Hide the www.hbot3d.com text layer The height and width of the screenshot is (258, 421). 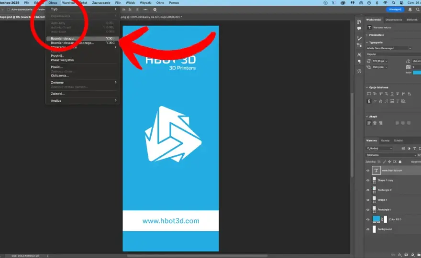(x=368, y=171)
